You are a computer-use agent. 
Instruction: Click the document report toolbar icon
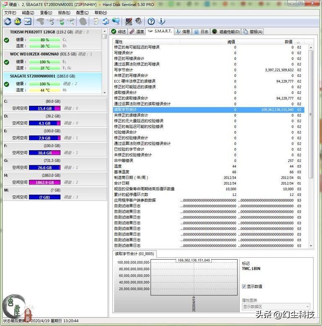pyautogui.click(x=96, y=21)
